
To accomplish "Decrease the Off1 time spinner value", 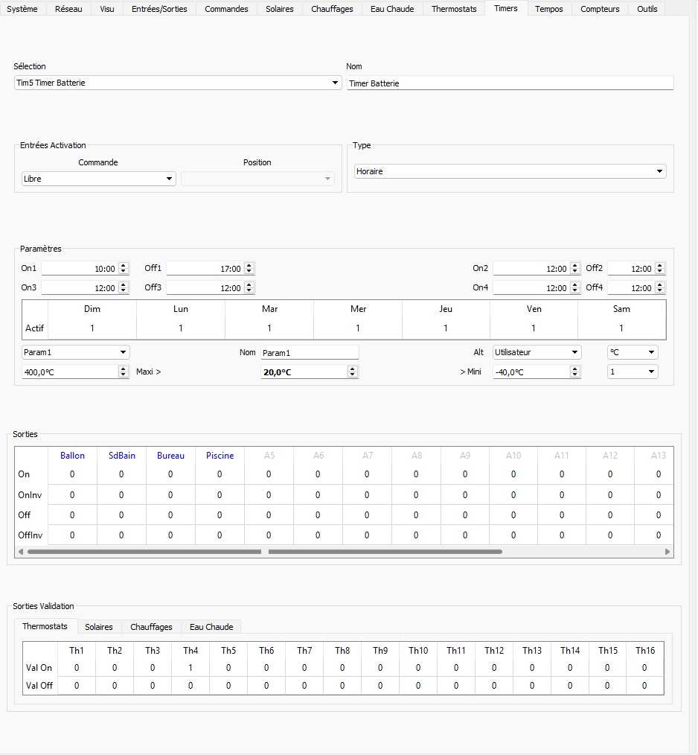I will tap(249, 272).
